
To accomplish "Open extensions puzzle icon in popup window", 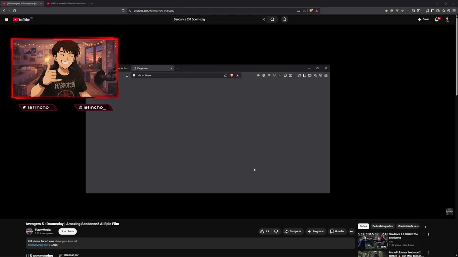I will pos(285,75).
